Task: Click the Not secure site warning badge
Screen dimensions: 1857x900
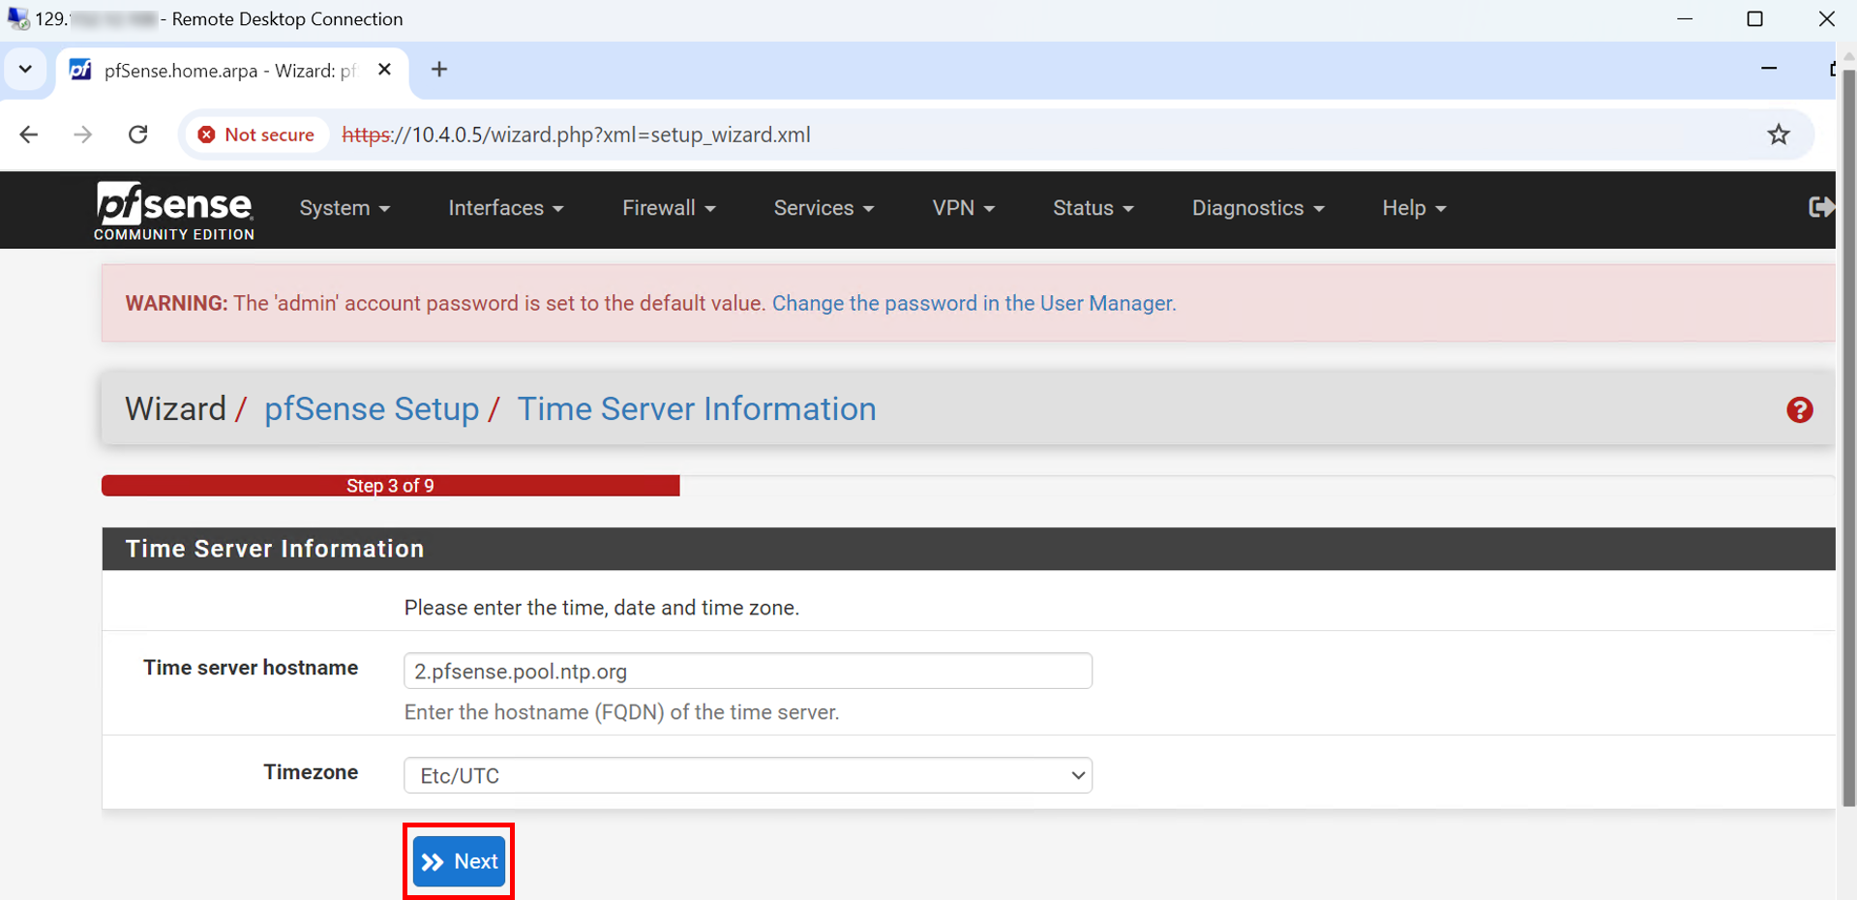Action: [256, 135]
